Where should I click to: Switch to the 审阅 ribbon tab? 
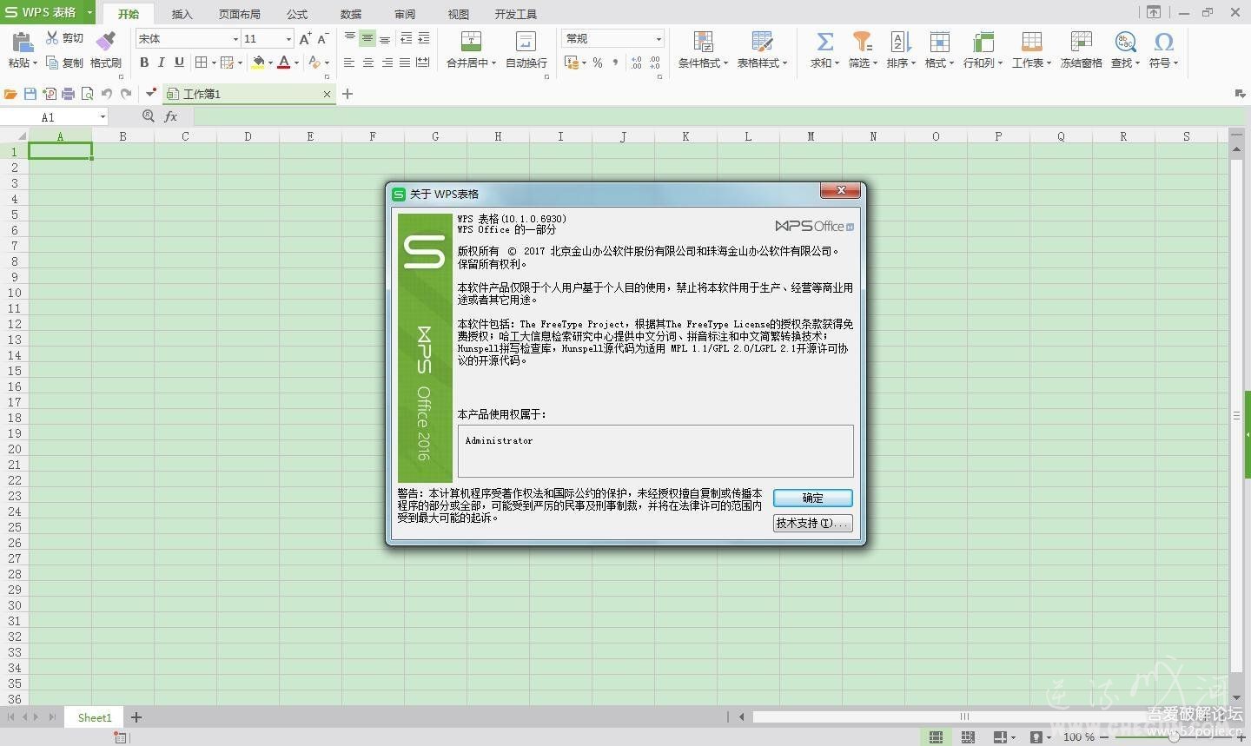[x=405, y=14]
